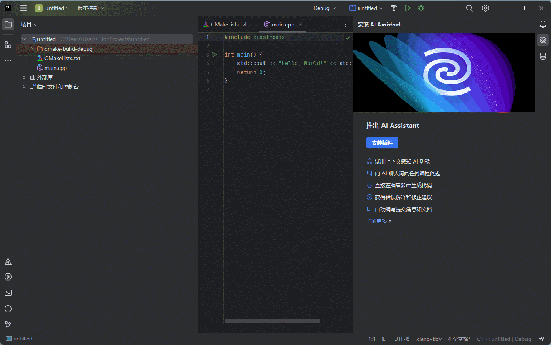
Task: Switch to the CMakeLists.txt editor tab
Action: point(225,24)
